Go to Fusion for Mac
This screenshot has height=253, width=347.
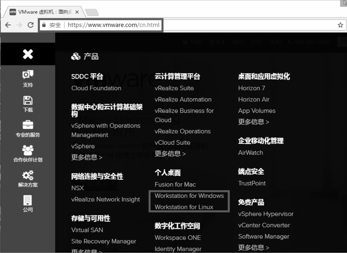pyautogui.click(x=175, y=185)
